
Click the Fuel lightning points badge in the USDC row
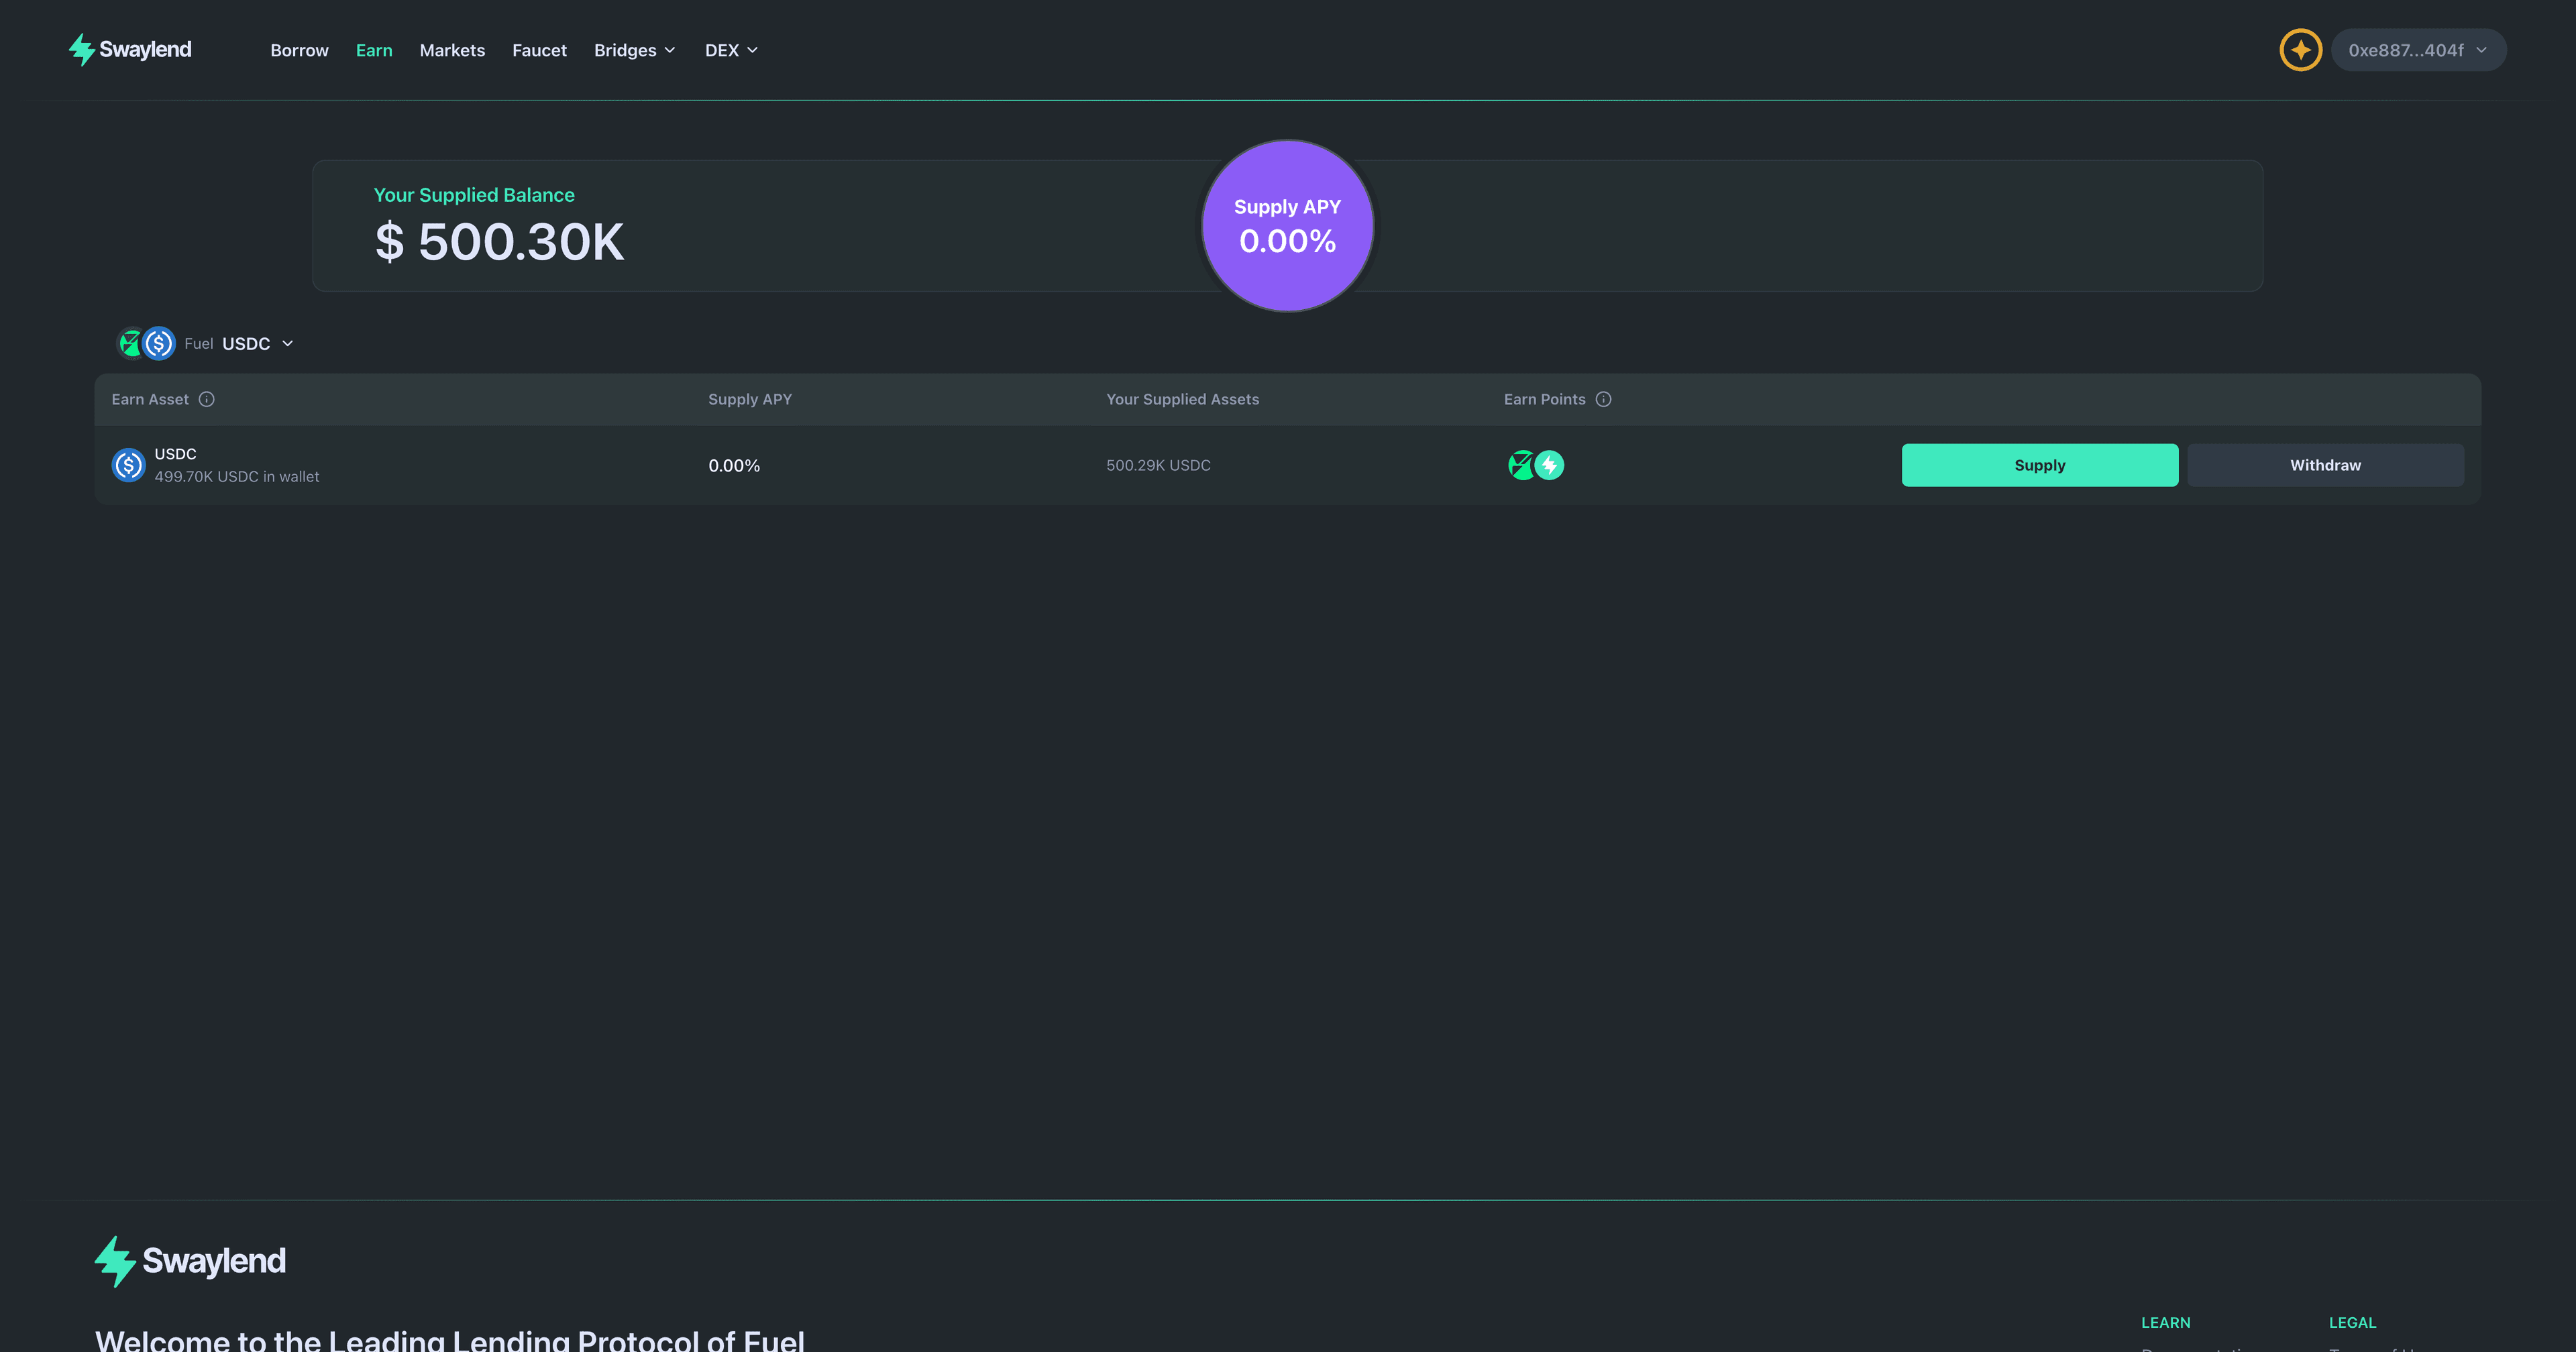pos(1548,464)
